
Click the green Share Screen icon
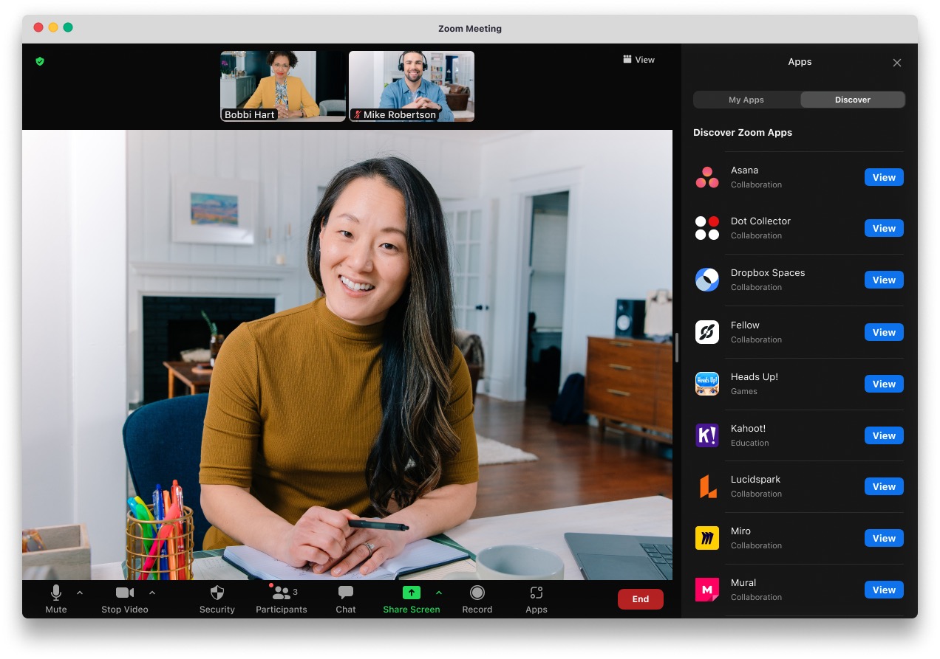tap(411, 593)
